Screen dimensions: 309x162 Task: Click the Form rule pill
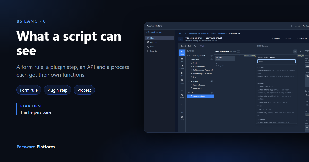(29, 90)
